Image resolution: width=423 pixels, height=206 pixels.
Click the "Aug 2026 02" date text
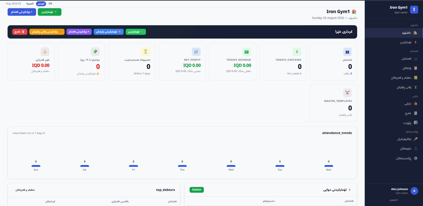coord(14,4)
